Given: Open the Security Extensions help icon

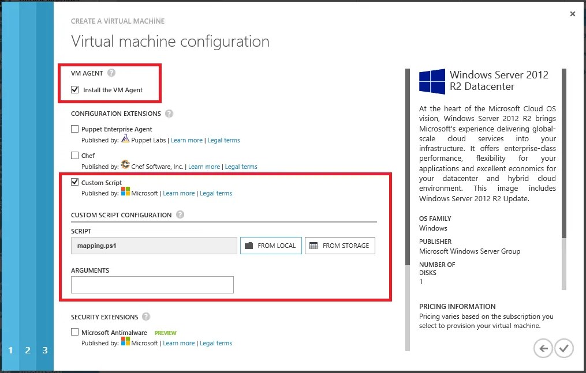Looking at the screenshot, I should [146, 317].
